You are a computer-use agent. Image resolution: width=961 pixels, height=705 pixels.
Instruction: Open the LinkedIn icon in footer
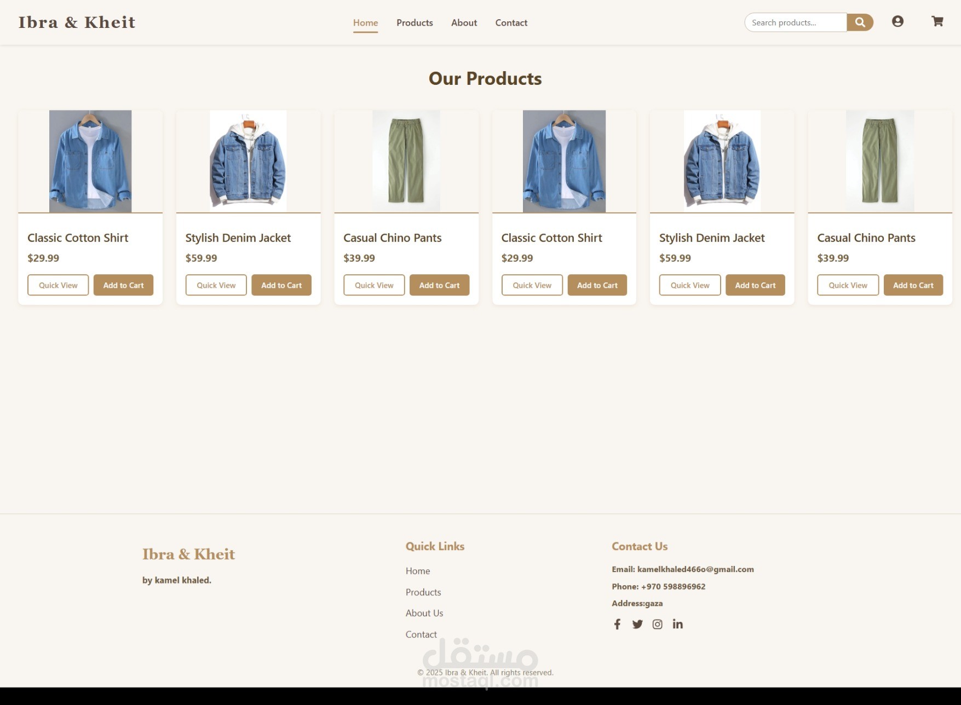click(x=678, y=624)
